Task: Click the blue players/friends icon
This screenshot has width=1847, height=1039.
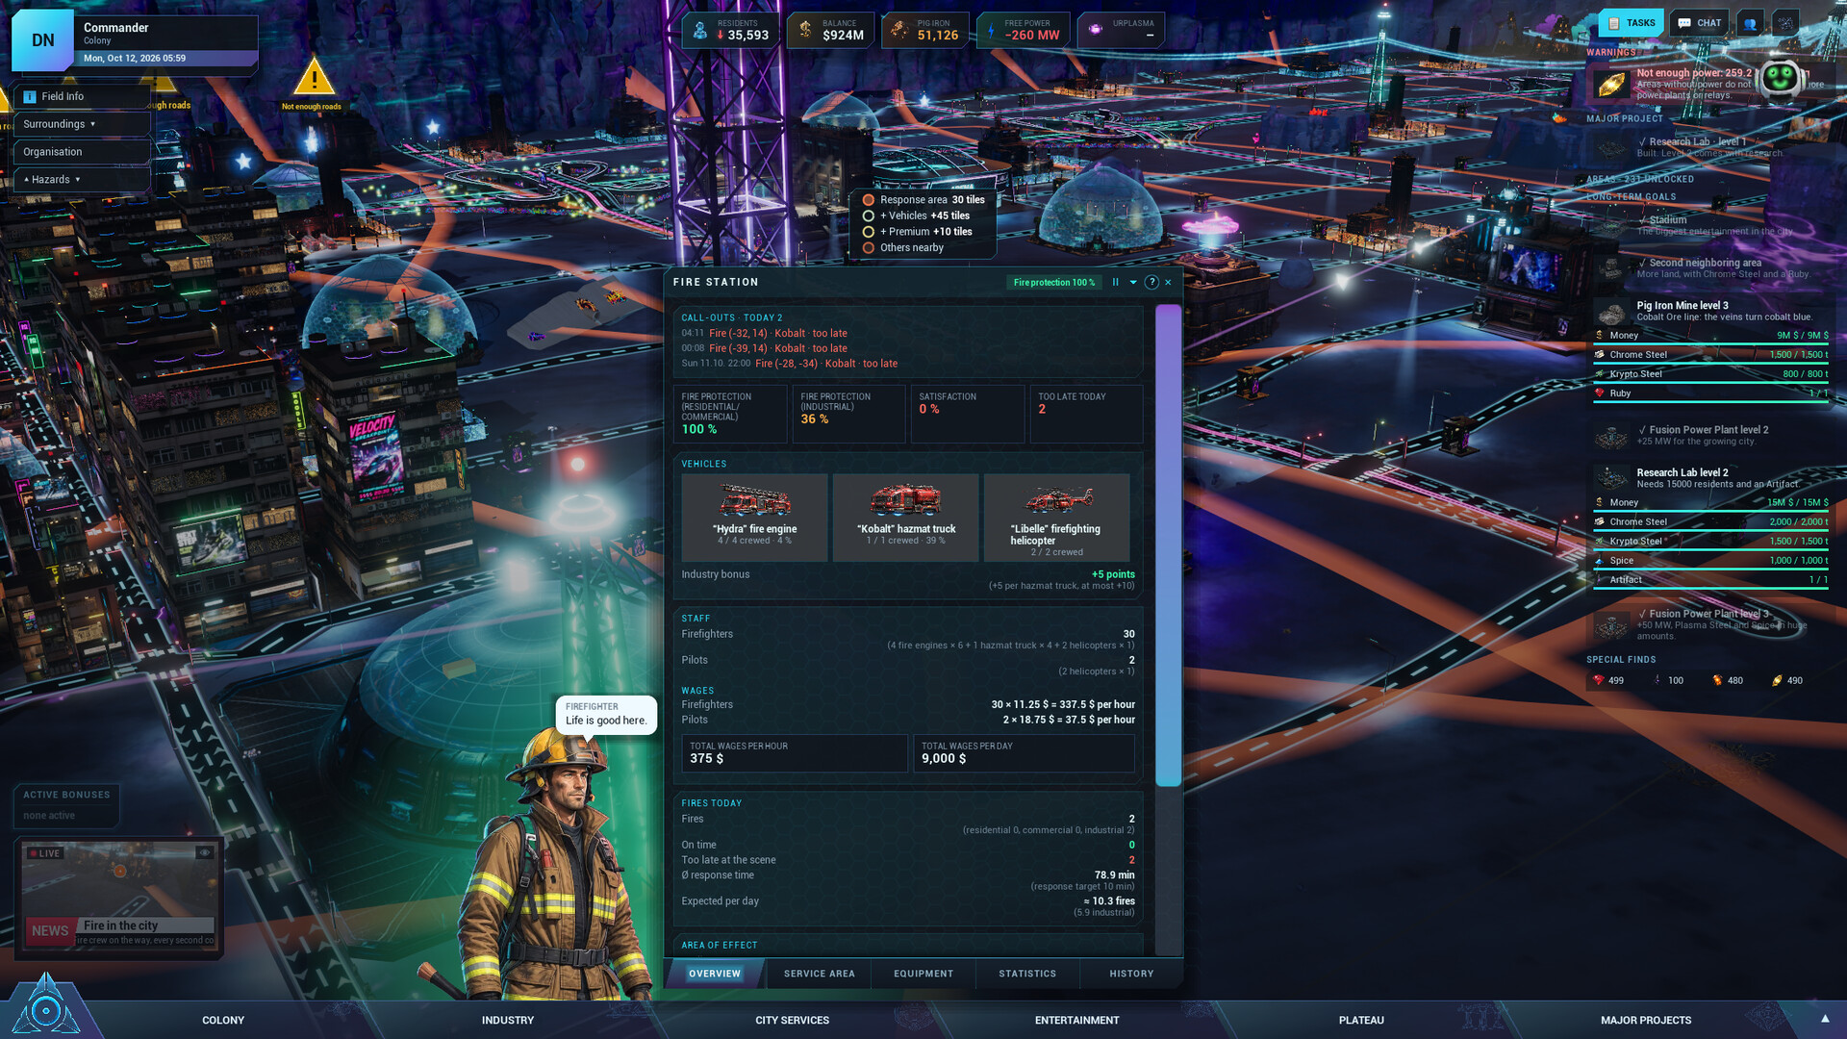Action: pos(1750,23)
